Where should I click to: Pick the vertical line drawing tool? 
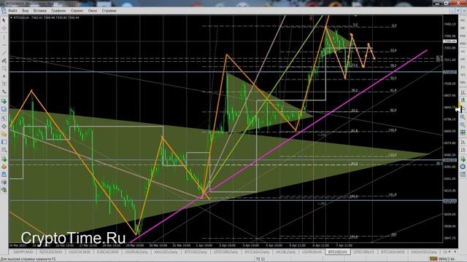pyautogui.click(x=4, y=37)
